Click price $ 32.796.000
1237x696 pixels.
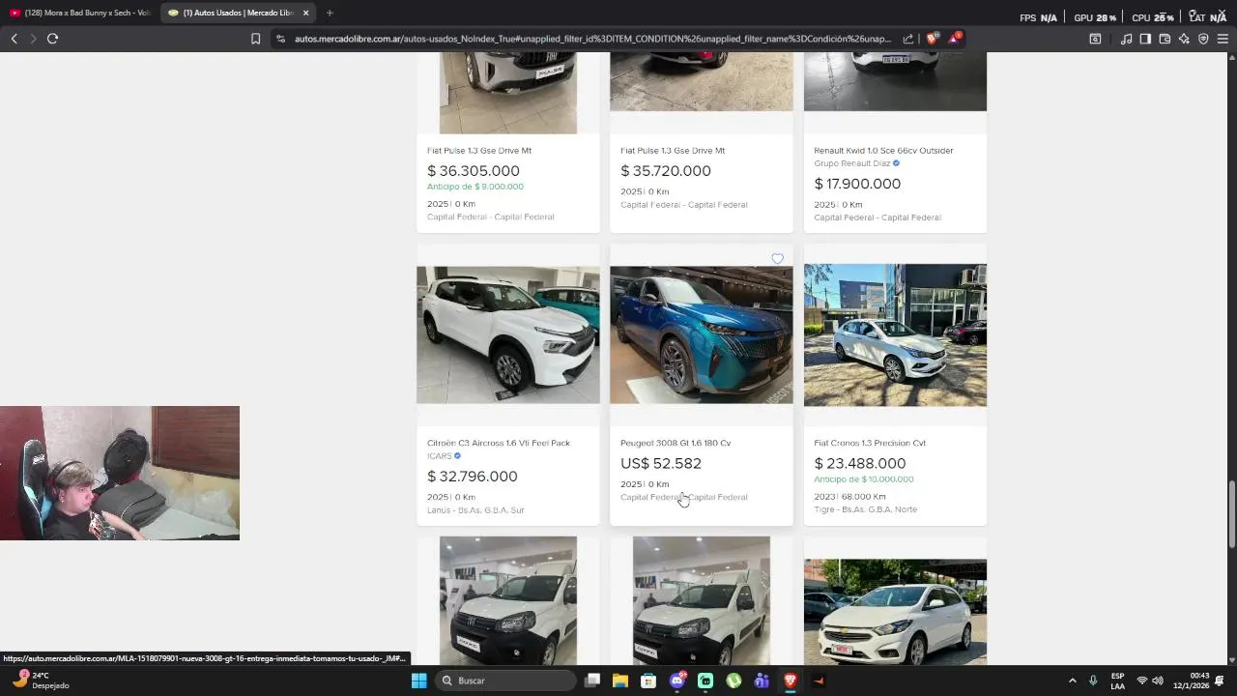tap(473, 477)
